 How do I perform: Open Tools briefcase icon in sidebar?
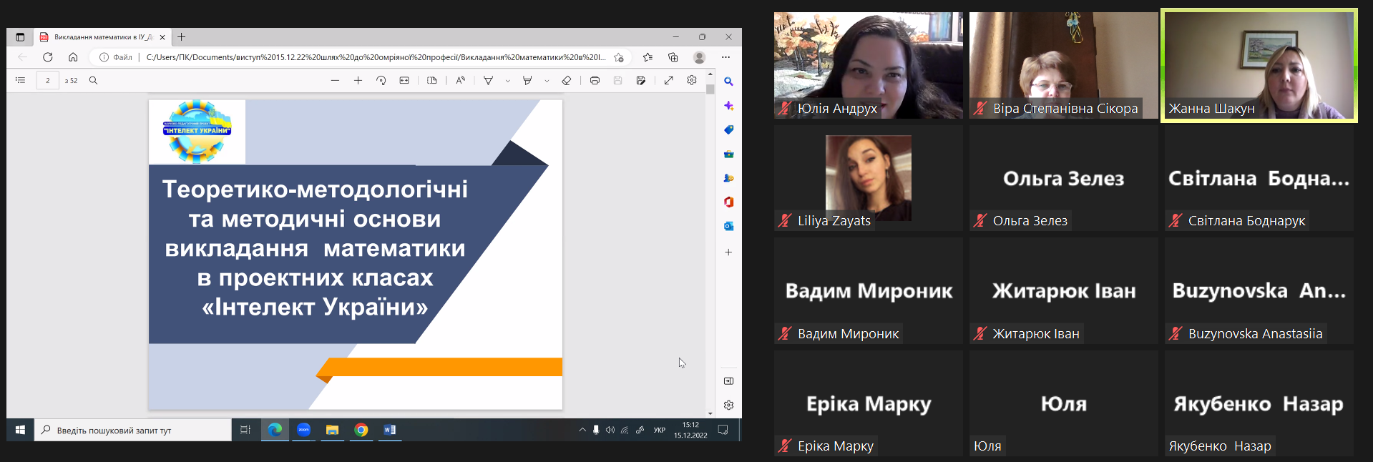pos(728,154)
